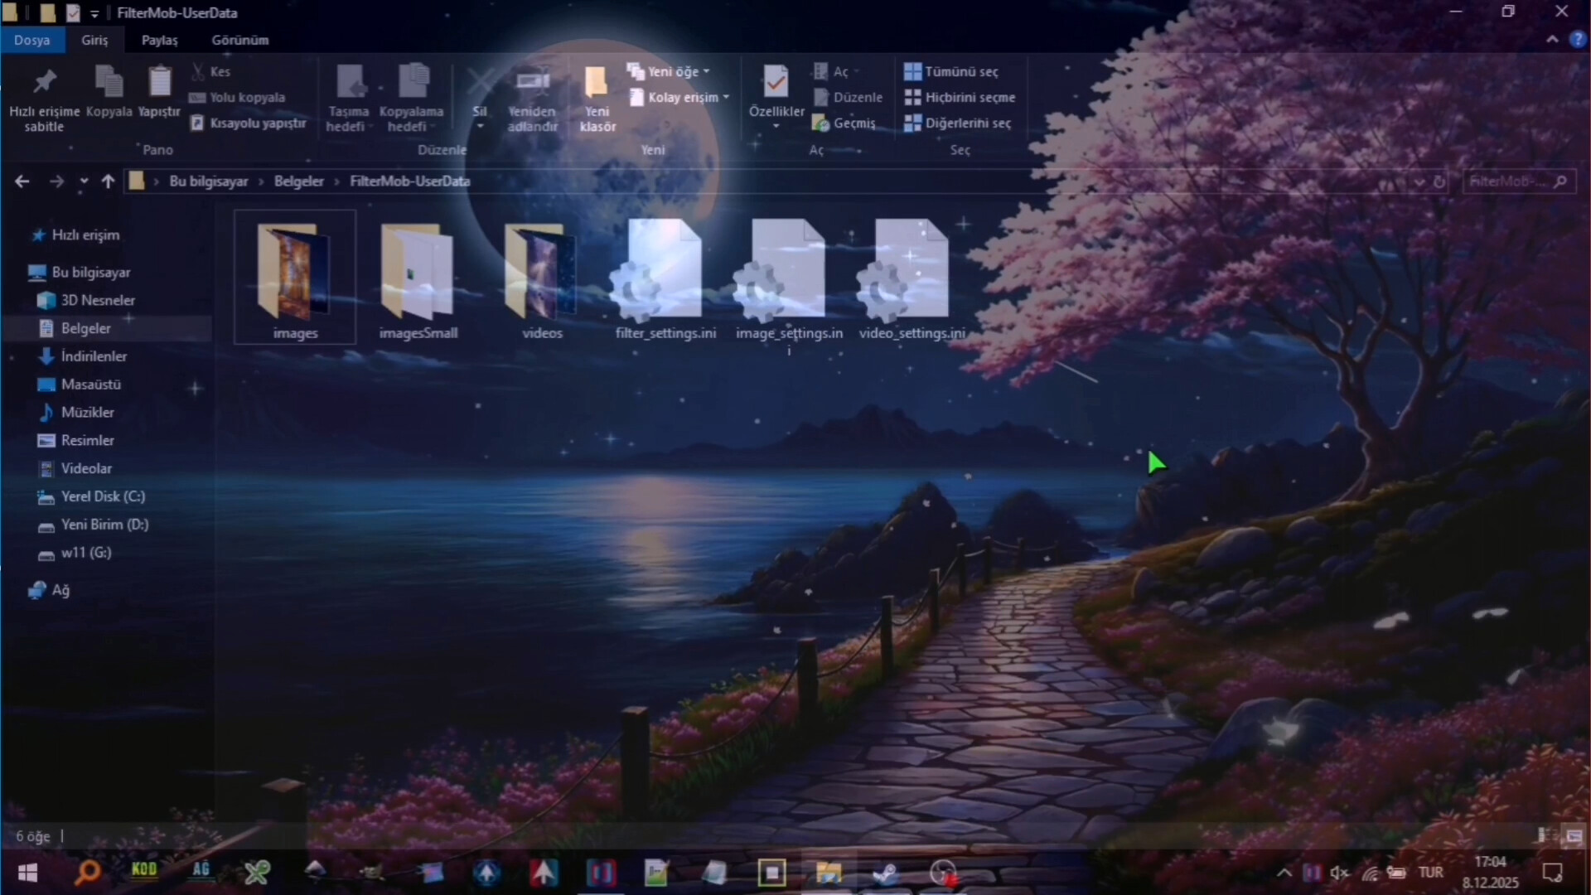Switch to the Paylaş tab
Viewport: 1591px width, 895px height.
pyautogui.click(x=159, y=40)
